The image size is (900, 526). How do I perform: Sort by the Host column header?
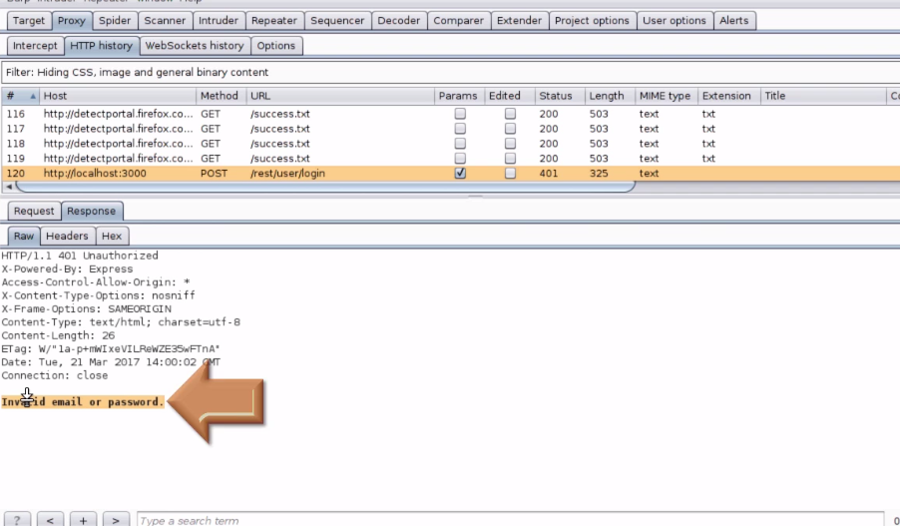coord(119,96)
